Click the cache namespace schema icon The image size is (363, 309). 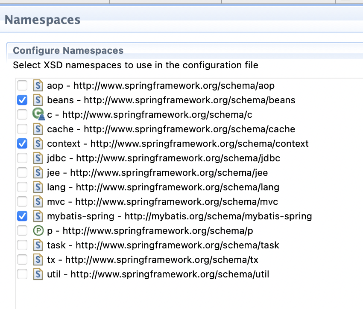[x=38, y=129]
